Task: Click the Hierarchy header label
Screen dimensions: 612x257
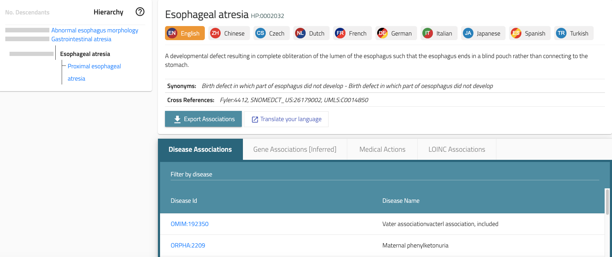Action: pyautogui.click(x=109, y=12)
